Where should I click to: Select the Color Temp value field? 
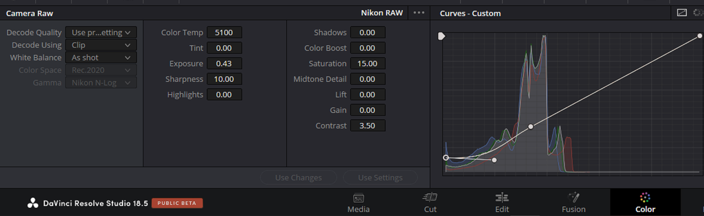tap(224, 32)
